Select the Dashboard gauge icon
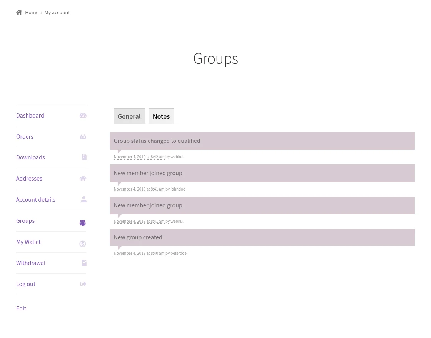 click(83, 115)
